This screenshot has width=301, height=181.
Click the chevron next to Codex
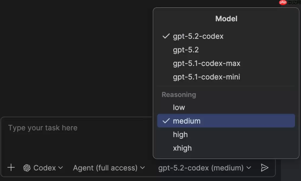tap(61, 168)
